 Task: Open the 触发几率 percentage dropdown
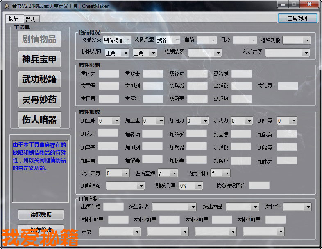pos(190,186)
